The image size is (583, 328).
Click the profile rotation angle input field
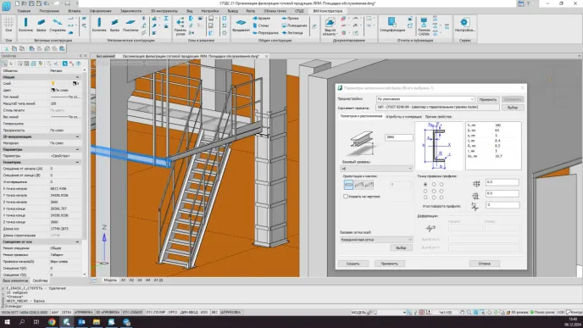(x=502, y=205)
